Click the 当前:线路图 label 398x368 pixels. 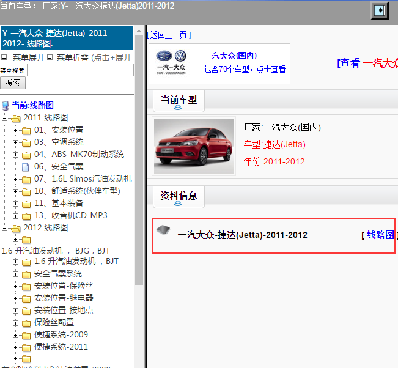click(x=33, y=105)
